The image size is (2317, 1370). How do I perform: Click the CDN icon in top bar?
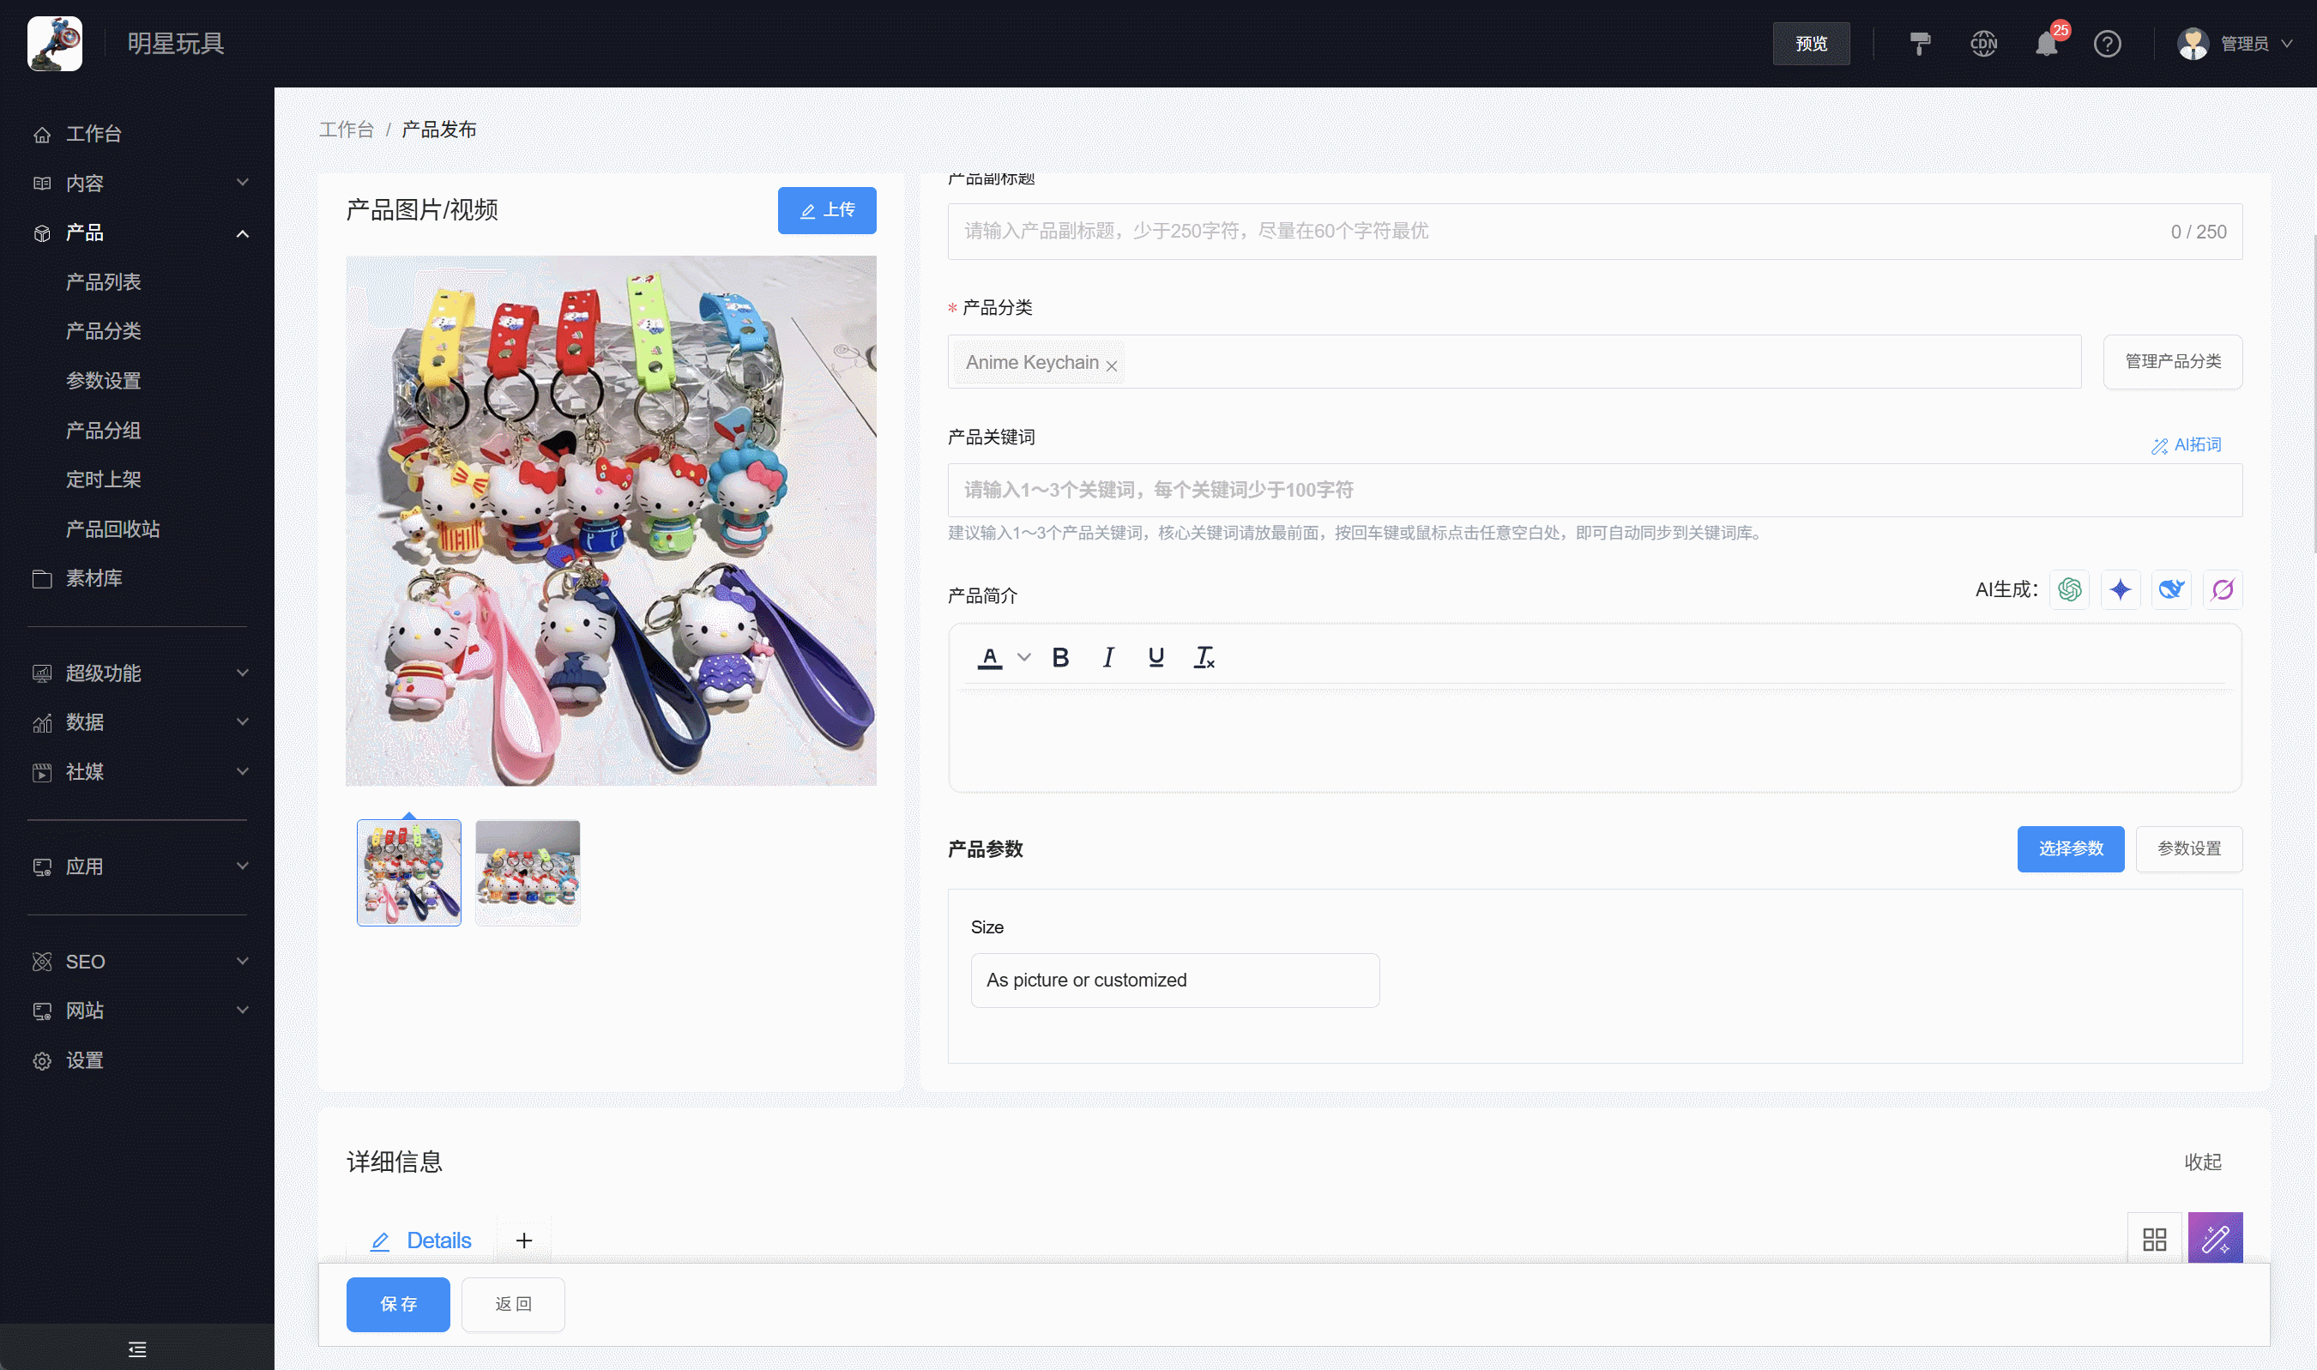click(x=1984, y=44)
